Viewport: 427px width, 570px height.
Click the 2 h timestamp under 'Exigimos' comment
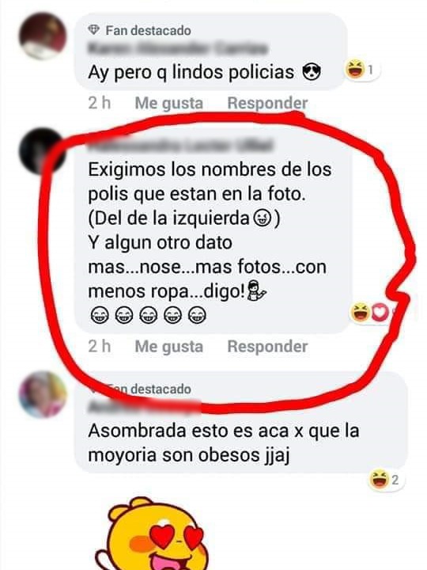click(x=99, y=347)
